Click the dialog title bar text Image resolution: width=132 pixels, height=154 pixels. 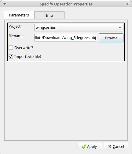(66, 4)
